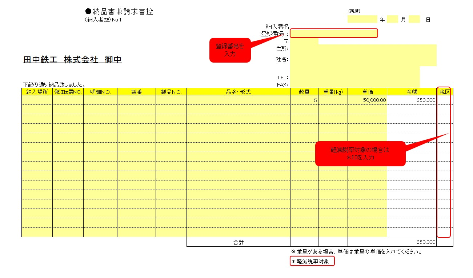473x278 pixels.
Task: Select the 品名・形式 column header
Action: [238, 92]
